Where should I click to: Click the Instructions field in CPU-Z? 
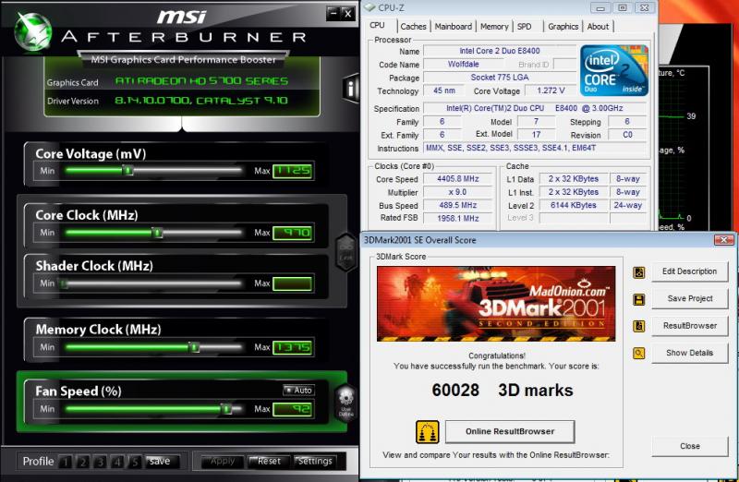click(535, 148)
